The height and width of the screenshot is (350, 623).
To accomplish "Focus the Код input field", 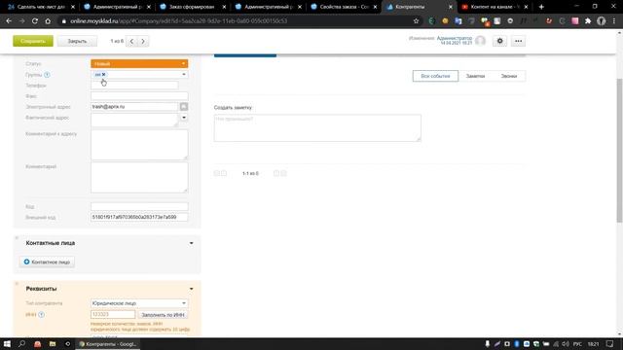I will (x=139, y=206).
